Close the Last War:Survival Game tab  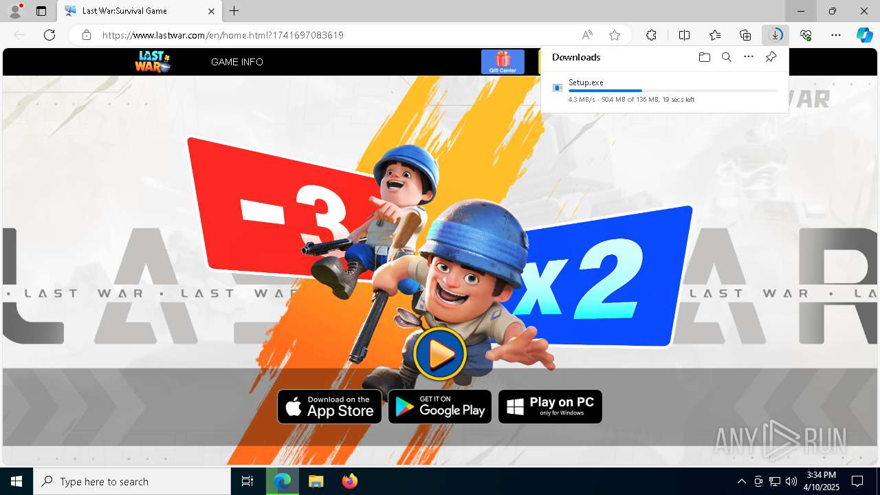click(212, 11)
